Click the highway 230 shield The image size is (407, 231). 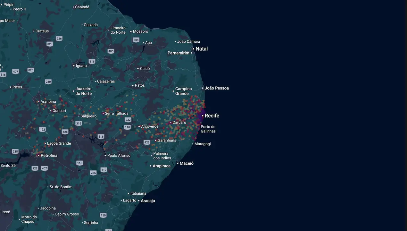[x=48, y=82]
